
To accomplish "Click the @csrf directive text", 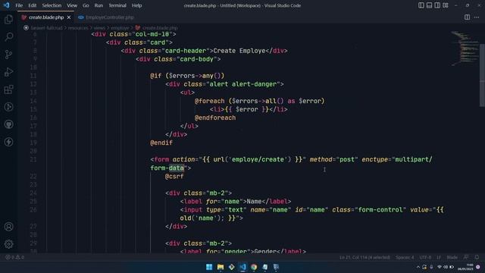I will point(174,177).
